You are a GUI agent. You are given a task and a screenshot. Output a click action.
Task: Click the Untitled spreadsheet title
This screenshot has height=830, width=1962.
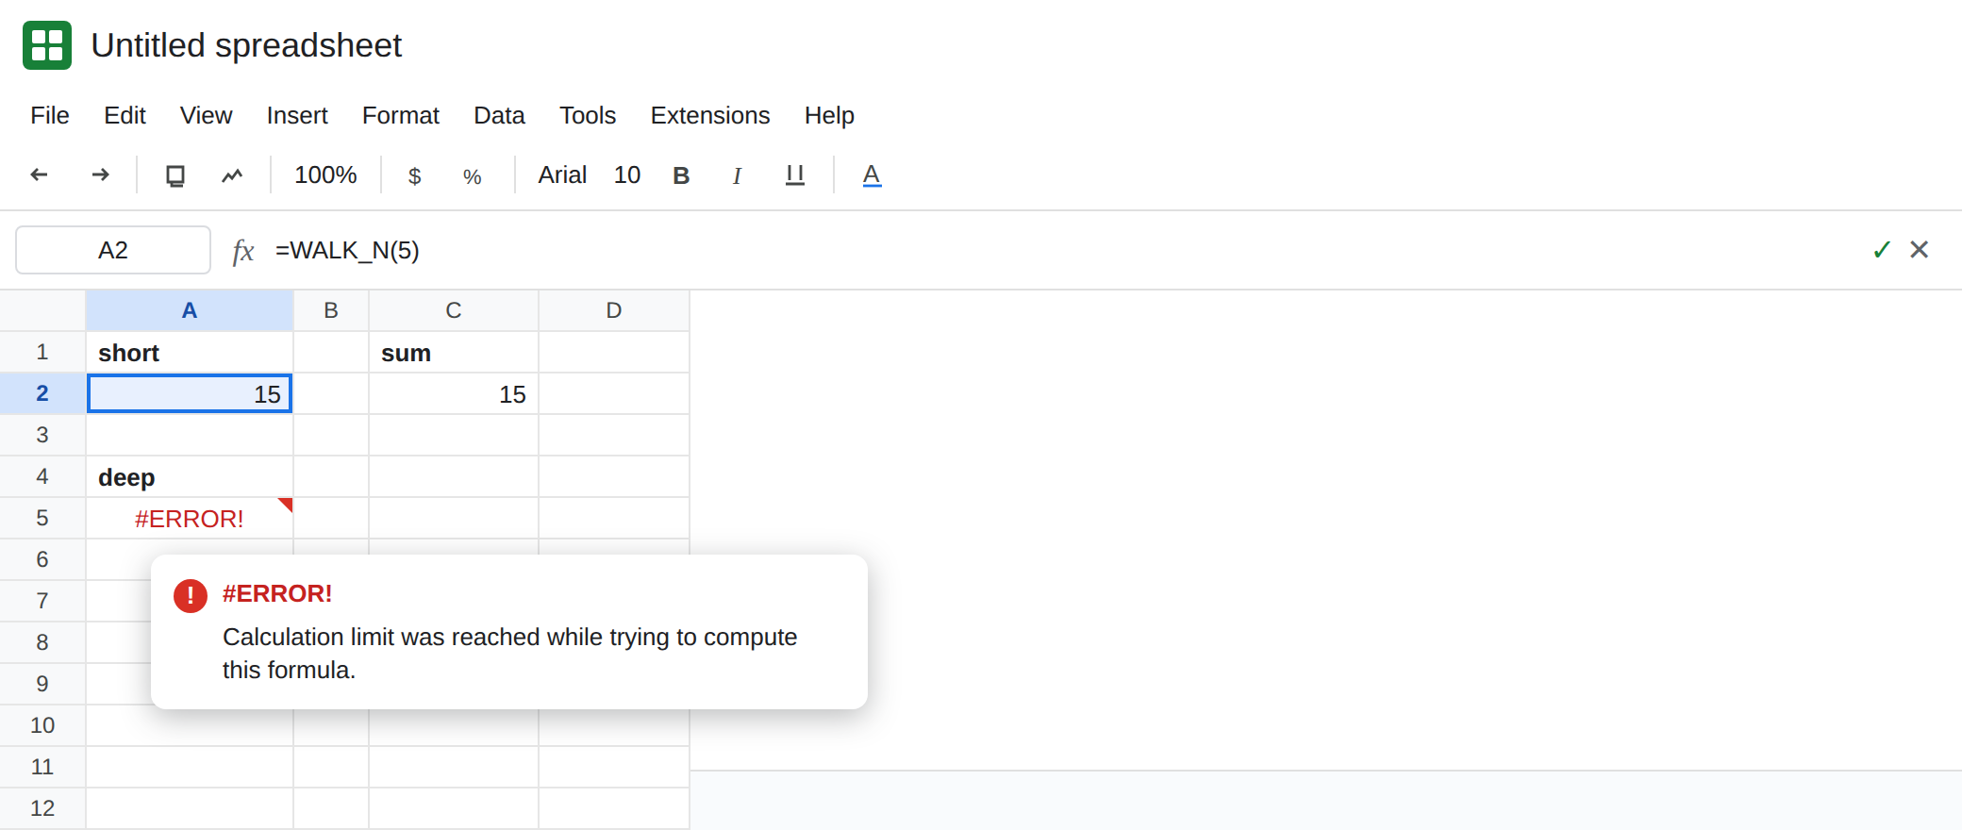click(246, 45)
